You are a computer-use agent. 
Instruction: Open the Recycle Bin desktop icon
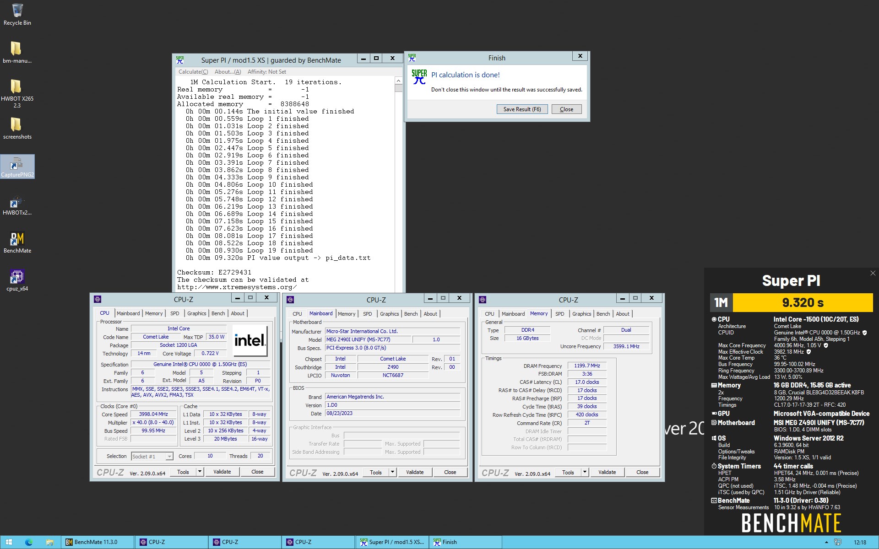click(x=17, y=14)
